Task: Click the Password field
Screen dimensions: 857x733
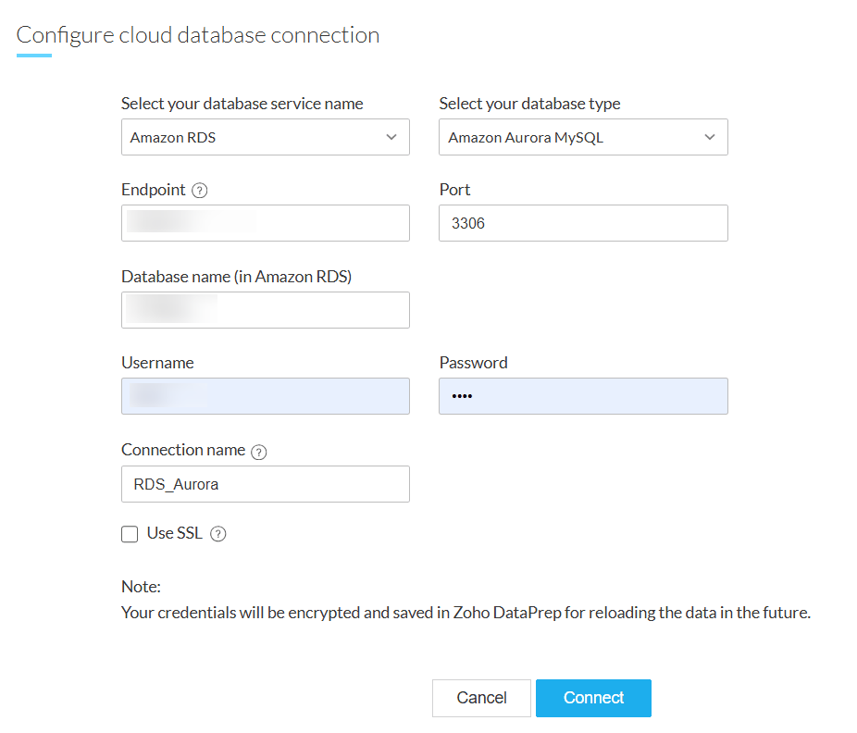Action: click(x=583, y=396)
